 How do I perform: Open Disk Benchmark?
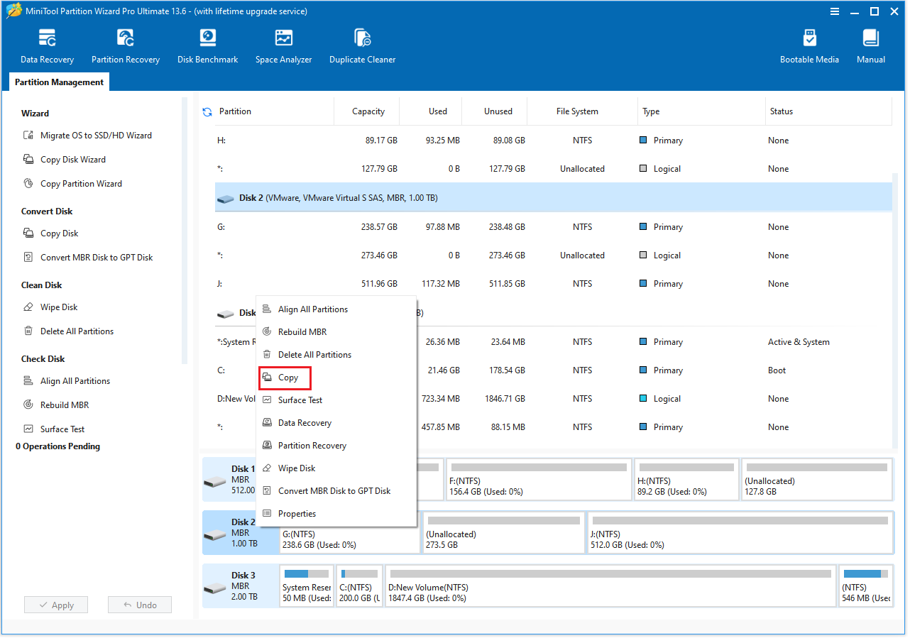pos(208,47)
